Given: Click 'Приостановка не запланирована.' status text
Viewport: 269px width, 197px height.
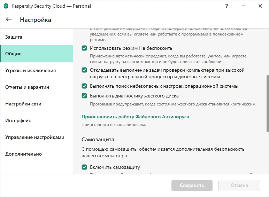Looking at the screenshot, I should 114,125.
